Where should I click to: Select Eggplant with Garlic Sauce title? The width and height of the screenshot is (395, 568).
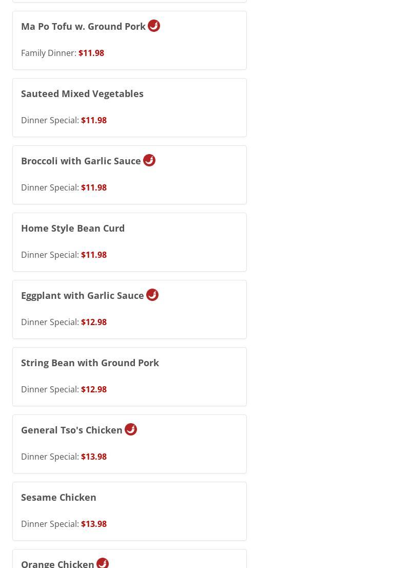click(82, 296)
